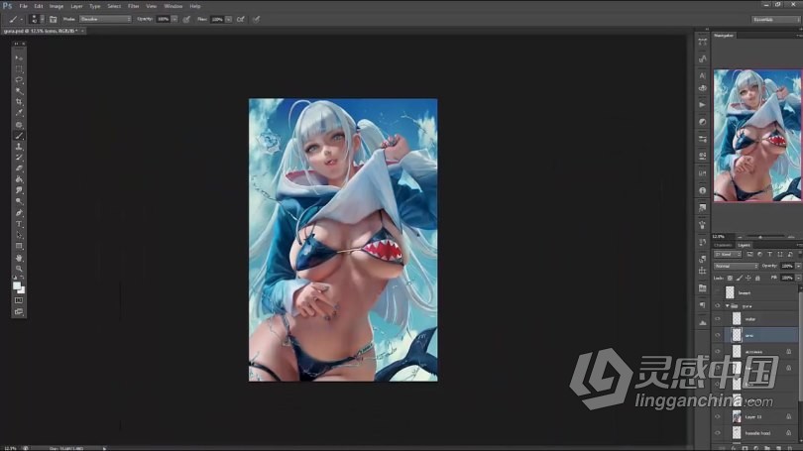The width and height of the screenshot is (803, 451).
Task: Hide the selected layer with eye icon
Action: 718,335
